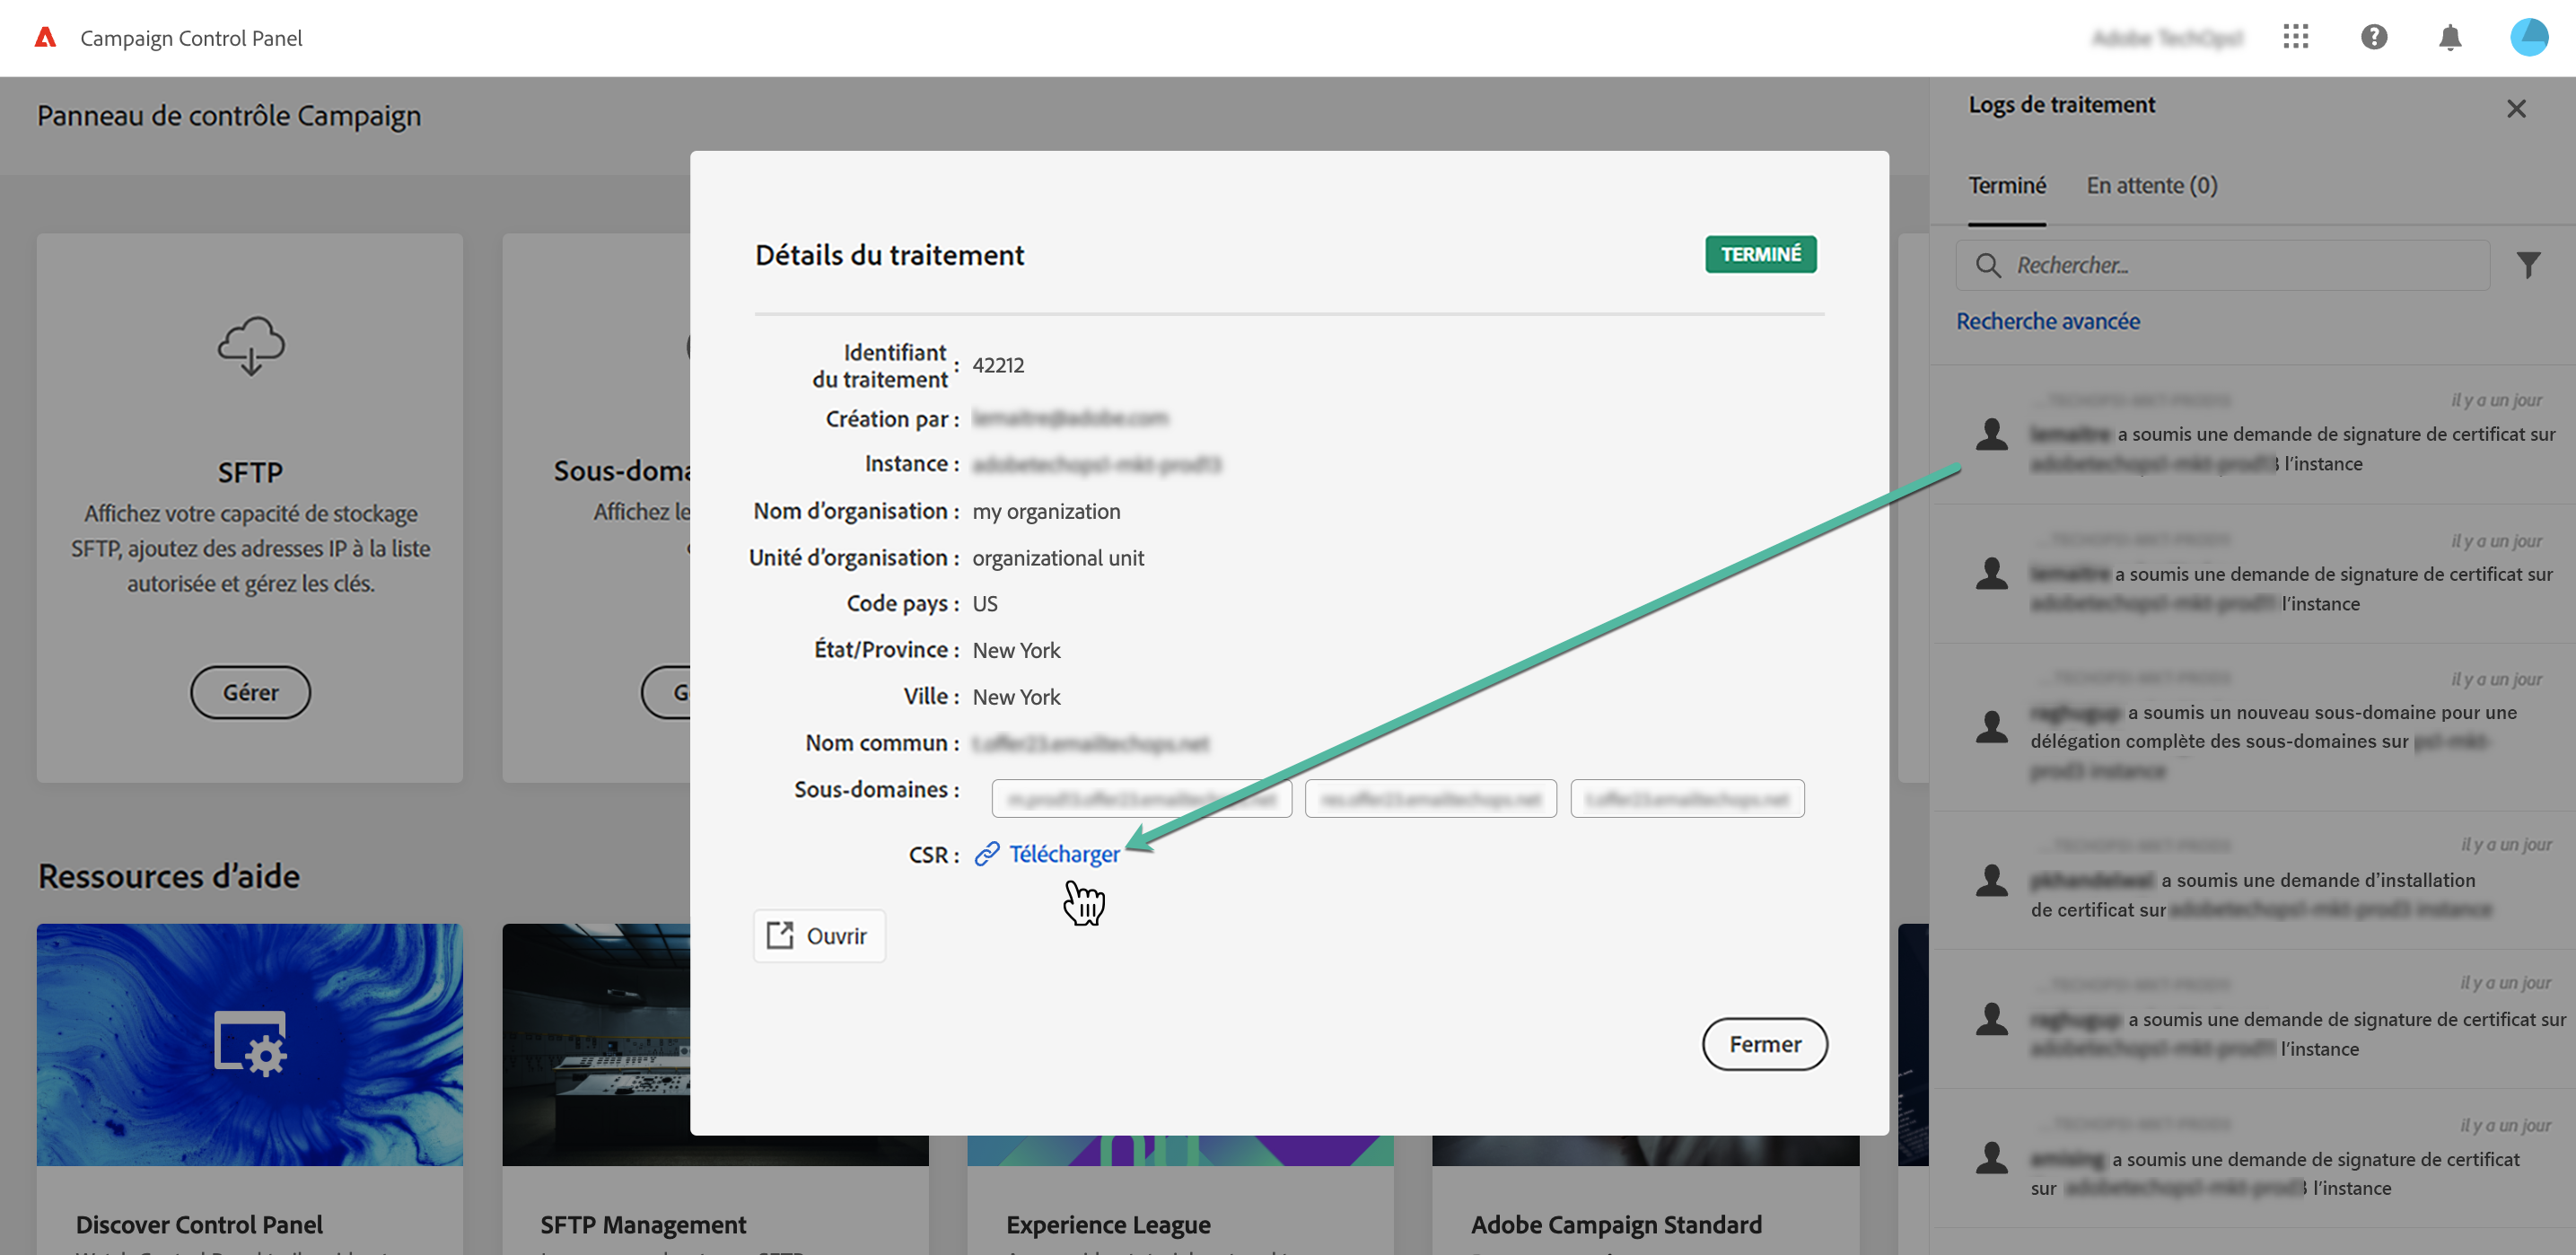Click the first log entry user icon
This screenshot has height=1255, width=2576.
1992,434
